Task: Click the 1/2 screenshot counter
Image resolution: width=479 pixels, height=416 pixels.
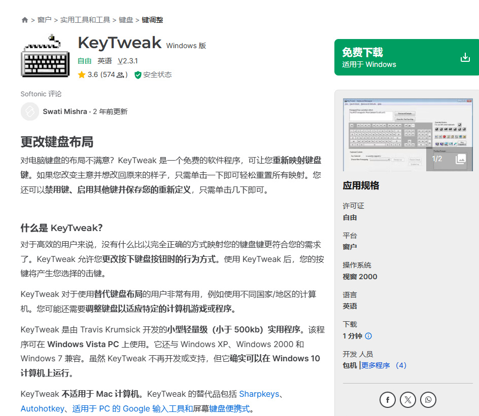Action: pos(437,159)
